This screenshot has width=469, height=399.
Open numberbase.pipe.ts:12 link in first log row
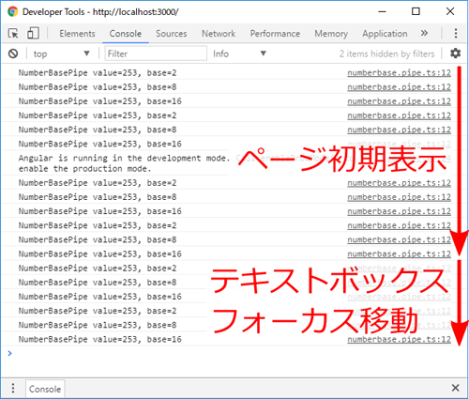(399, 72)
